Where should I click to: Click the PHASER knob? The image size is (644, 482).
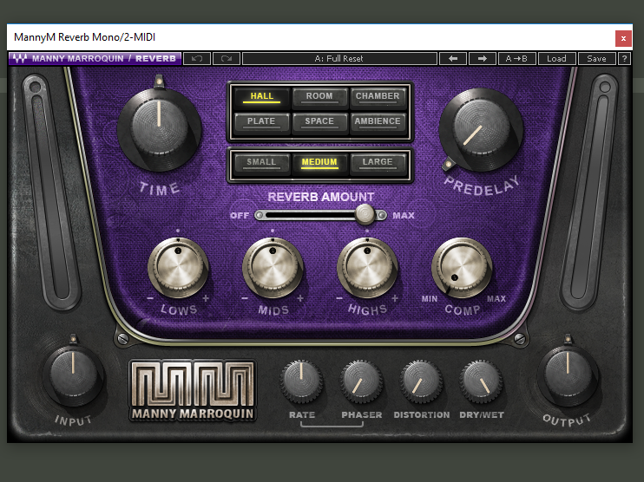tap(361, 381)
